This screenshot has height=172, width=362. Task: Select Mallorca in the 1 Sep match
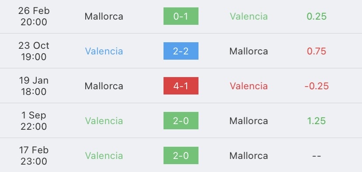(249, 121)
